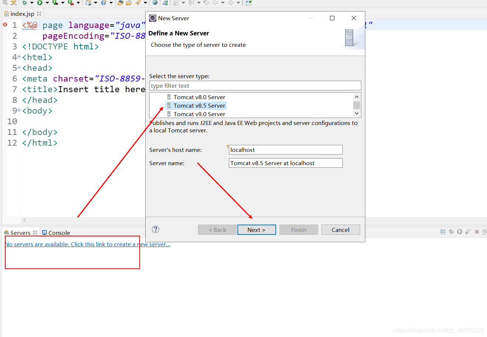This screenshot has height=337, width=487.
Task: Open the web browser globe icon
Action: pyautogui.click(x=155, y=3)
